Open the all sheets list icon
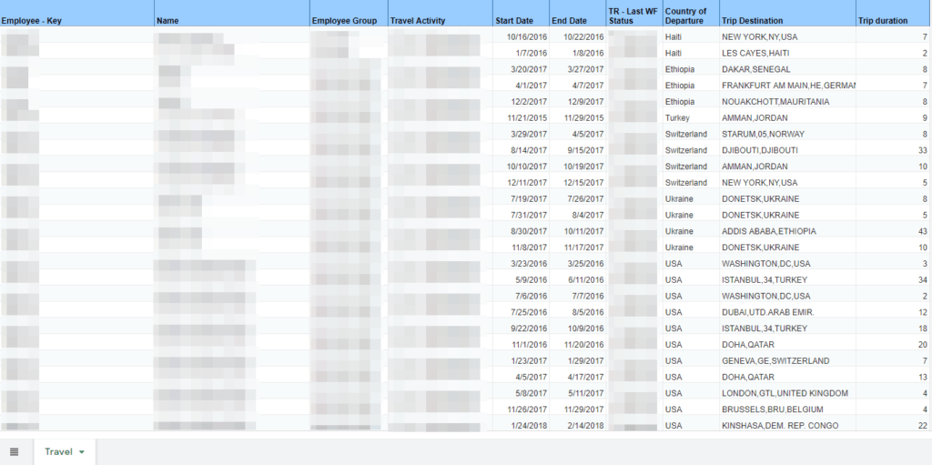This screenshot has width=932, height=465. coord(15,452)
